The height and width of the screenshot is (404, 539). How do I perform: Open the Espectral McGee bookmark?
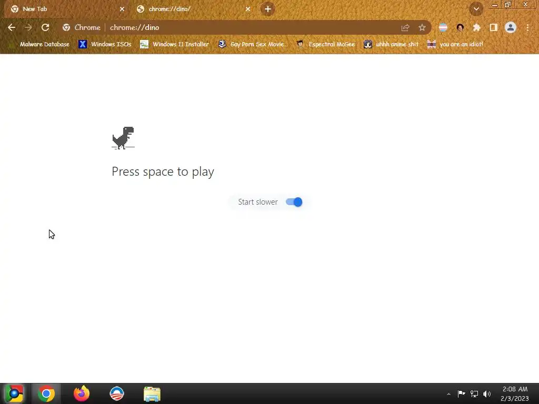click(x=326, y=44)
